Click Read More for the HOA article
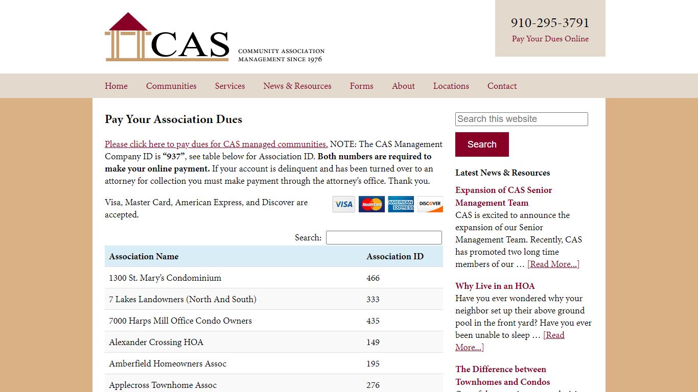The height and width of the screenshot is (392, 698). coord(510,341)
